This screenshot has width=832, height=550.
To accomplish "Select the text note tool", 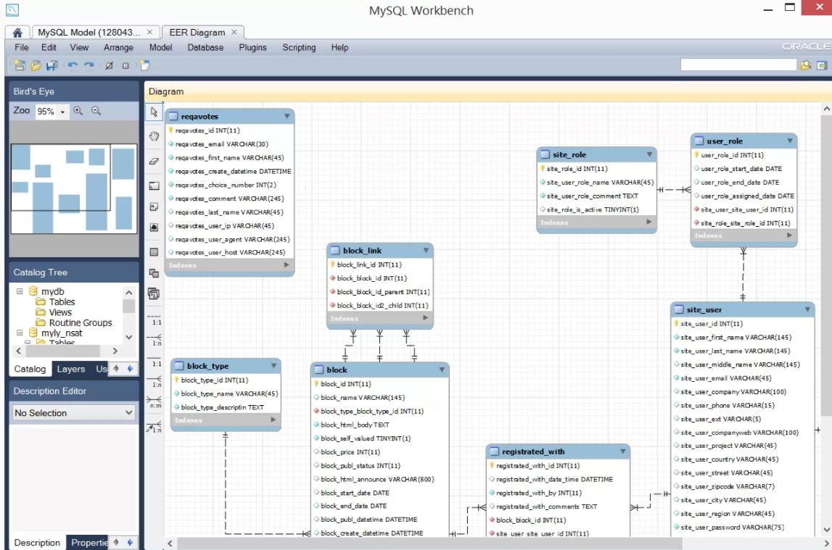I will click(154, 207).
